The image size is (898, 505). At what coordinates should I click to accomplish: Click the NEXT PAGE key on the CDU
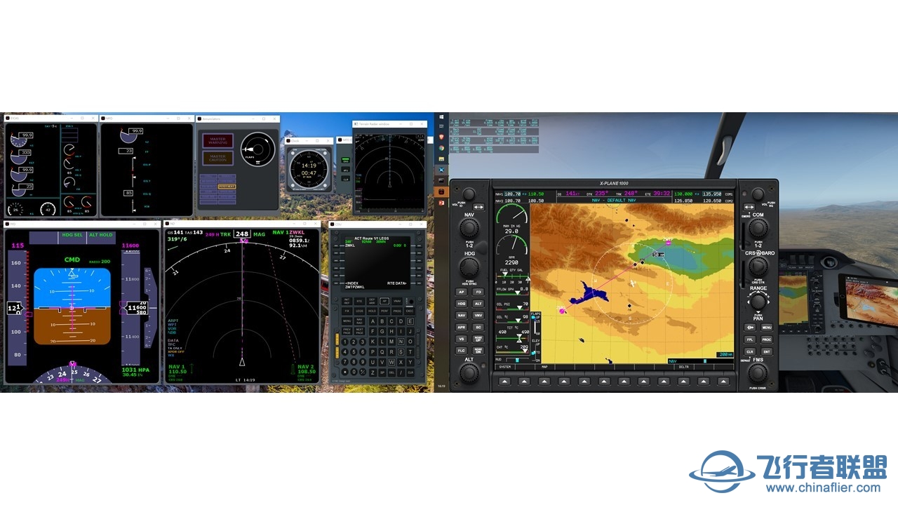pos(359,331)
